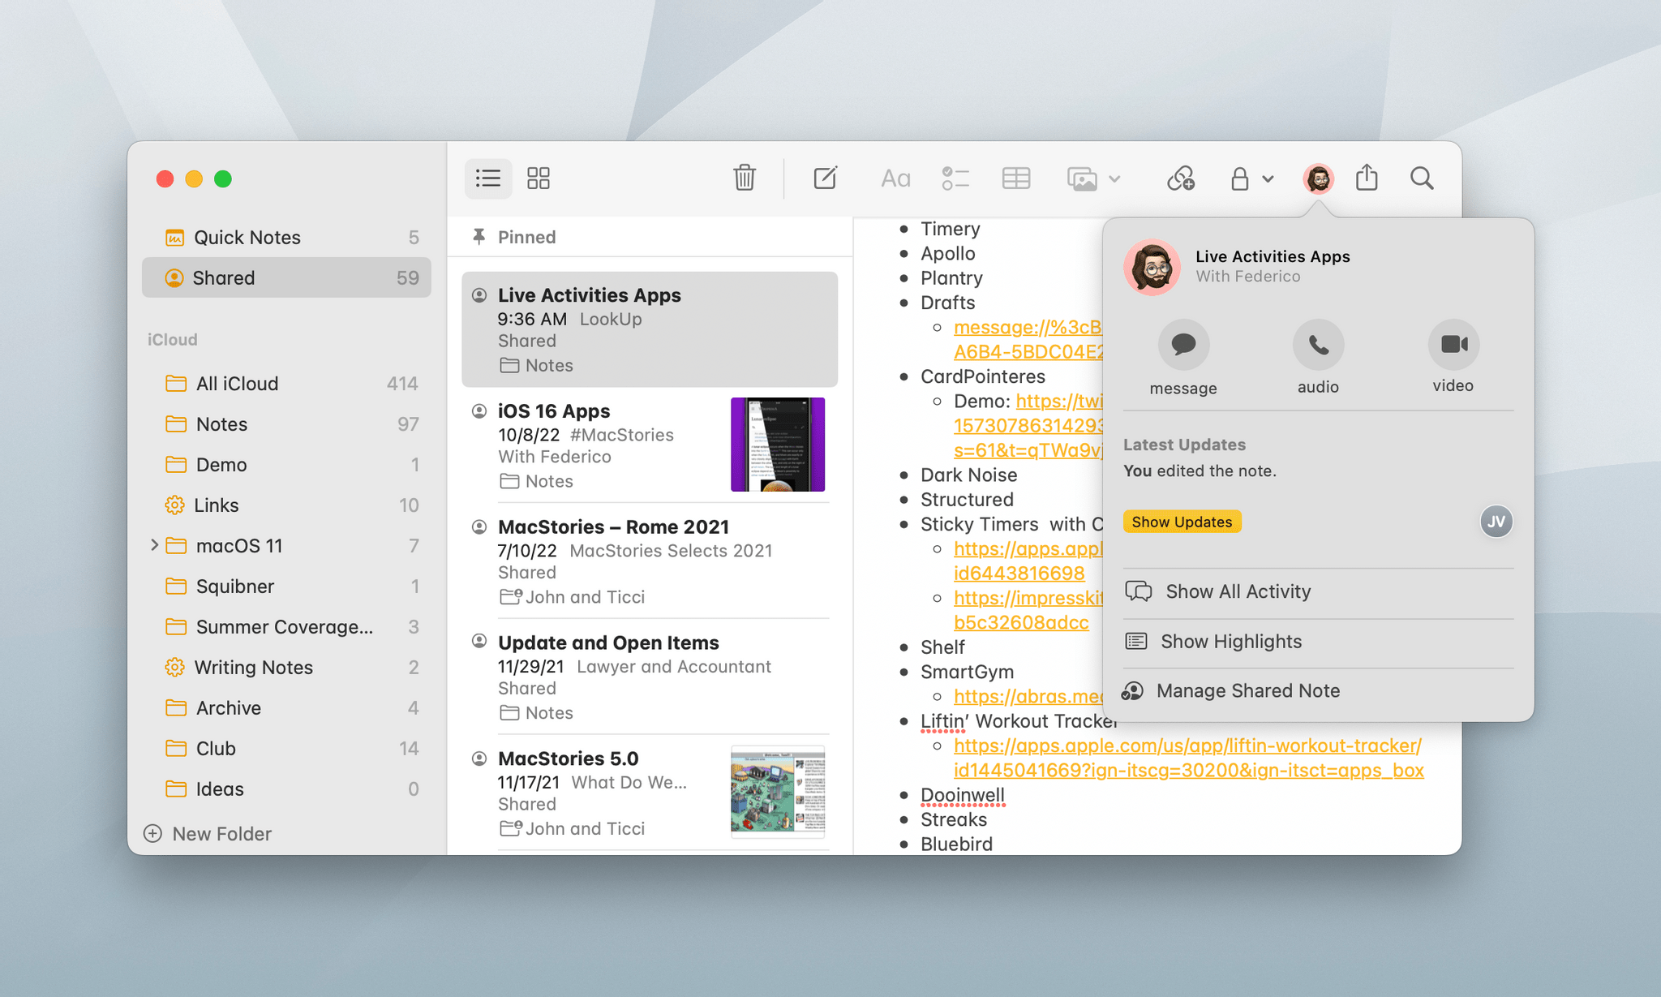Open the apps.apple link under Sticky Timers
1661x997 pixels.
coord(1028,561)
